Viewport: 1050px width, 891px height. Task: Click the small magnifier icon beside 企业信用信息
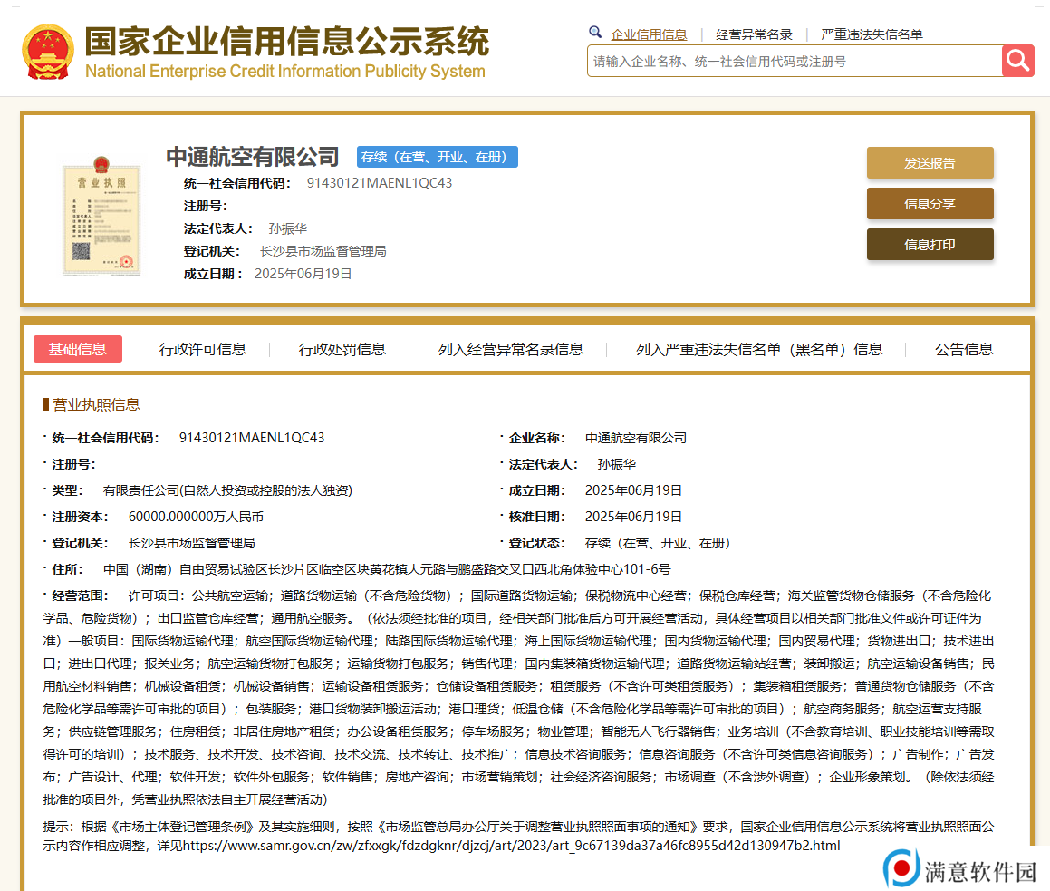pyautogui.click(x=595, y=33)
